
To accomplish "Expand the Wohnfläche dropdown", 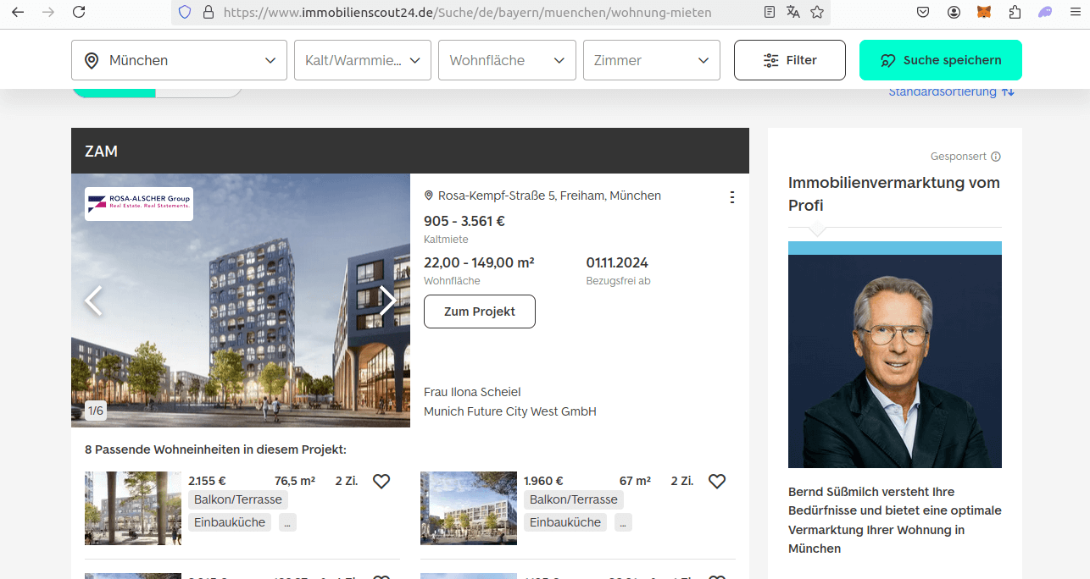I will coord(507,60).
